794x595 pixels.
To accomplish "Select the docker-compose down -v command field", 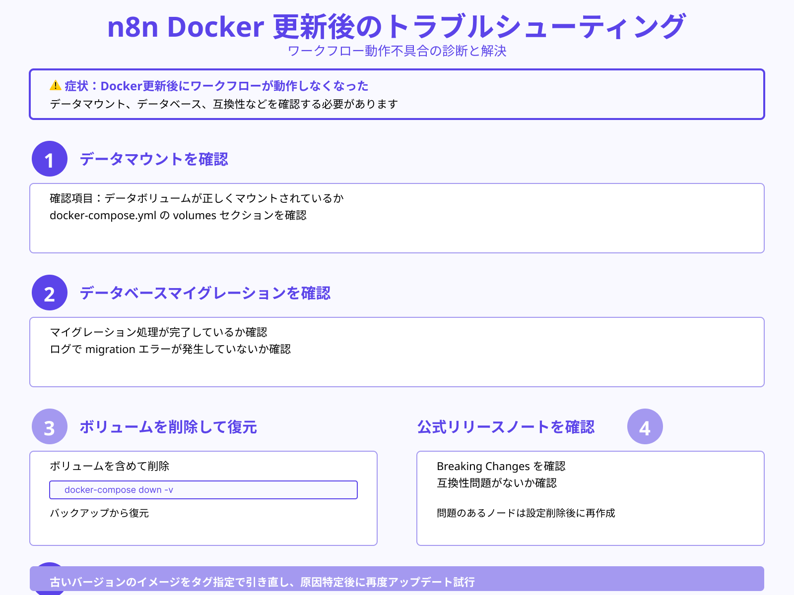I will (203, 489).
